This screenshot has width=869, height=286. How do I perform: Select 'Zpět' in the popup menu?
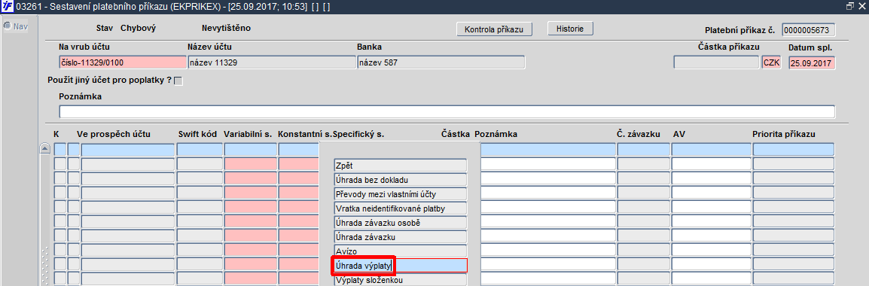click(x=400, y=165)
